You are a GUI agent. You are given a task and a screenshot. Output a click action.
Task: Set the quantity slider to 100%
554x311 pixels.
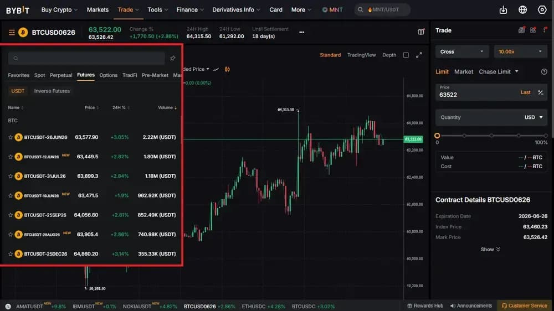pyautogui.click(x=546, y=136)
